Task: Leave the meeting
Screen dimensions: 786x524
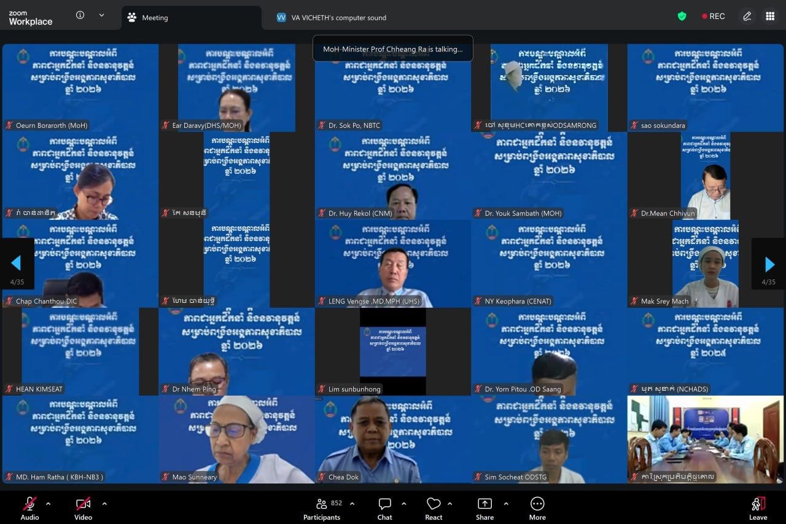Action: click(758, 509)
